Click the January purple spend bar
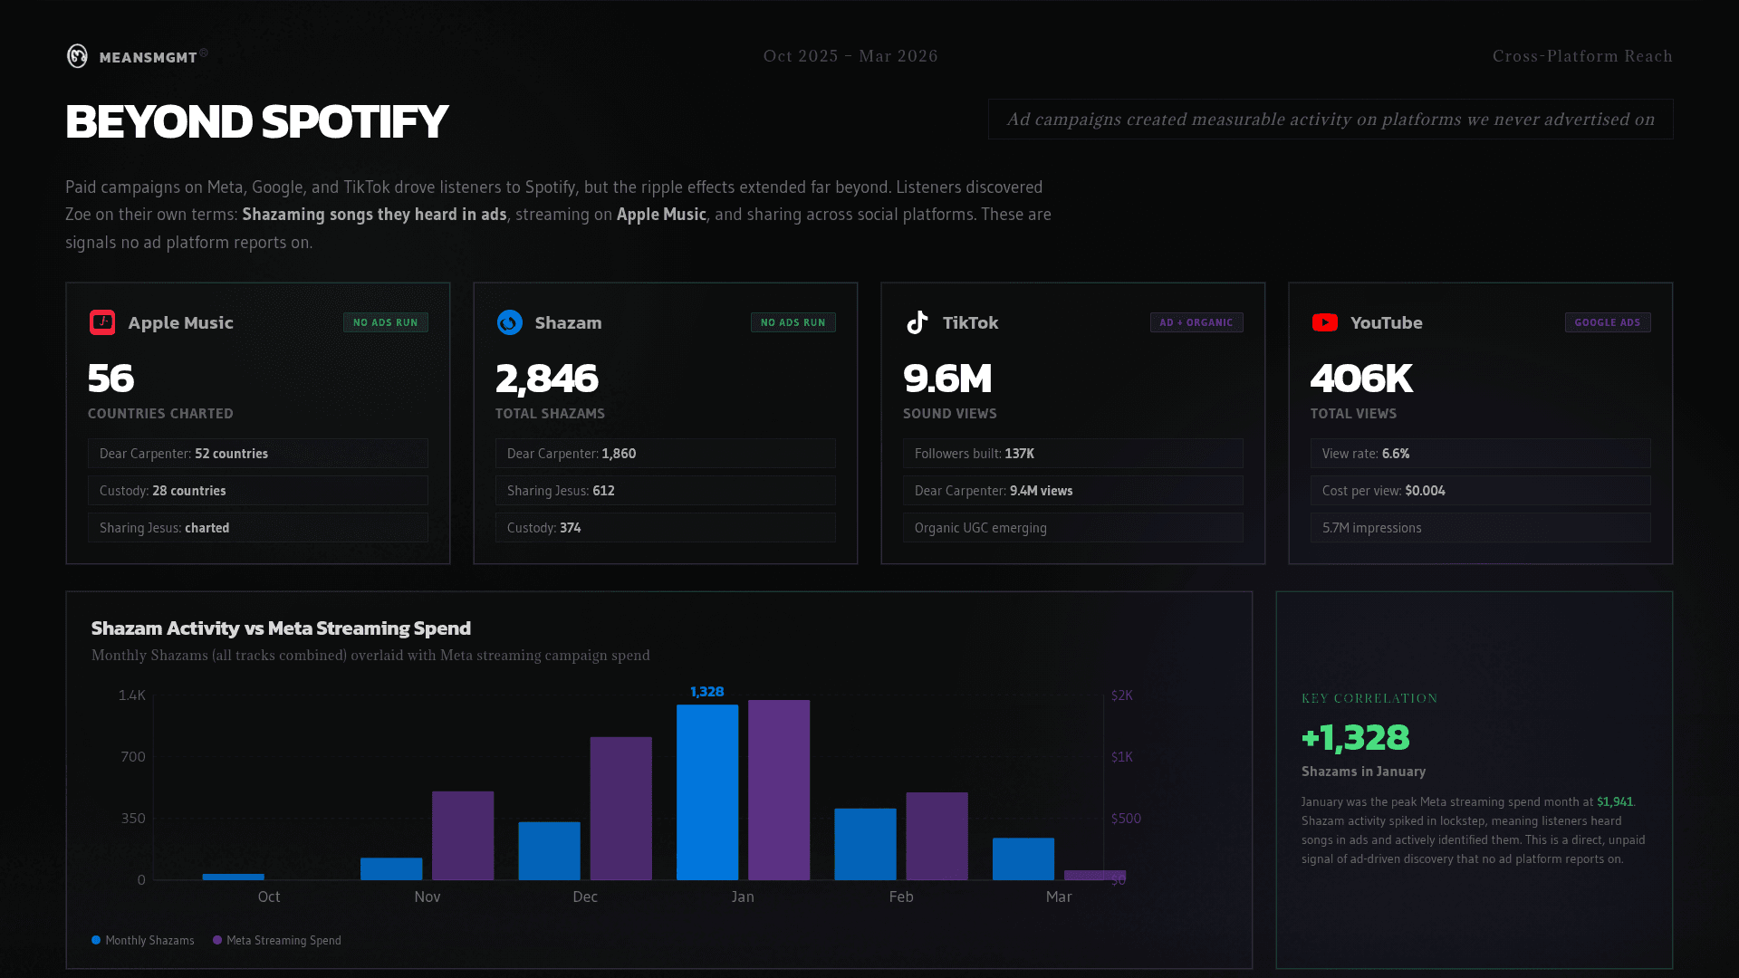Viewport: 1739px width, 978px height. click(779, 790)
